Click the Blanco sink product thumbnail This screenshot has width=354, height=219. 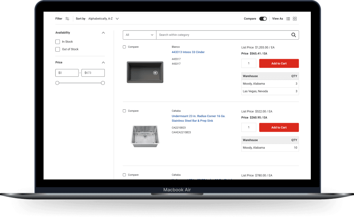[x=145, y=72]
